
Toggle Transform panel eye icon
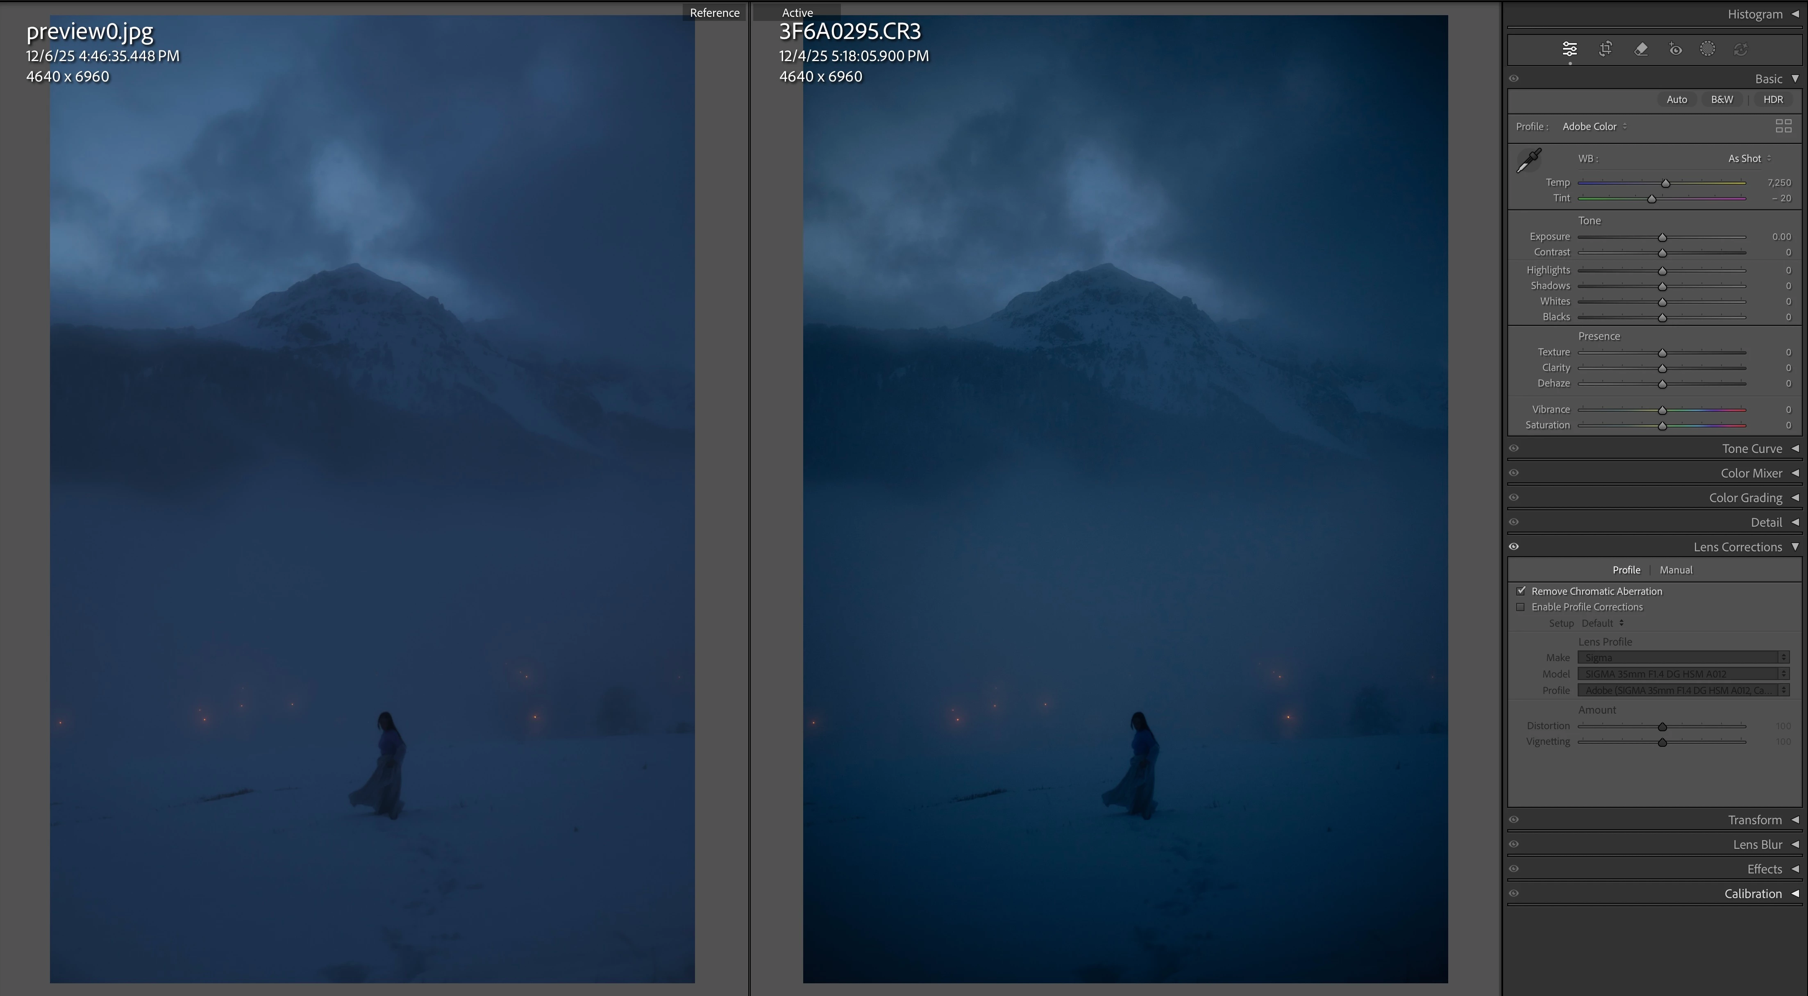tap(1514, 820)
